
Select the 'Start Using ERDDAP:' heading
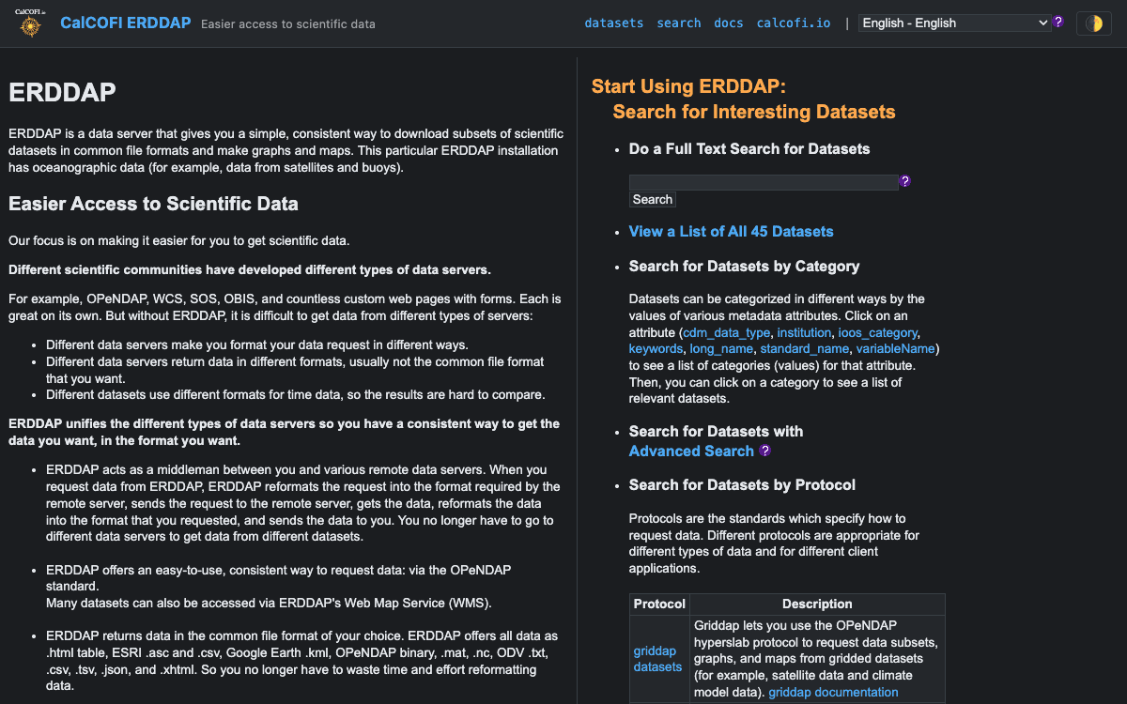[688, 87]
